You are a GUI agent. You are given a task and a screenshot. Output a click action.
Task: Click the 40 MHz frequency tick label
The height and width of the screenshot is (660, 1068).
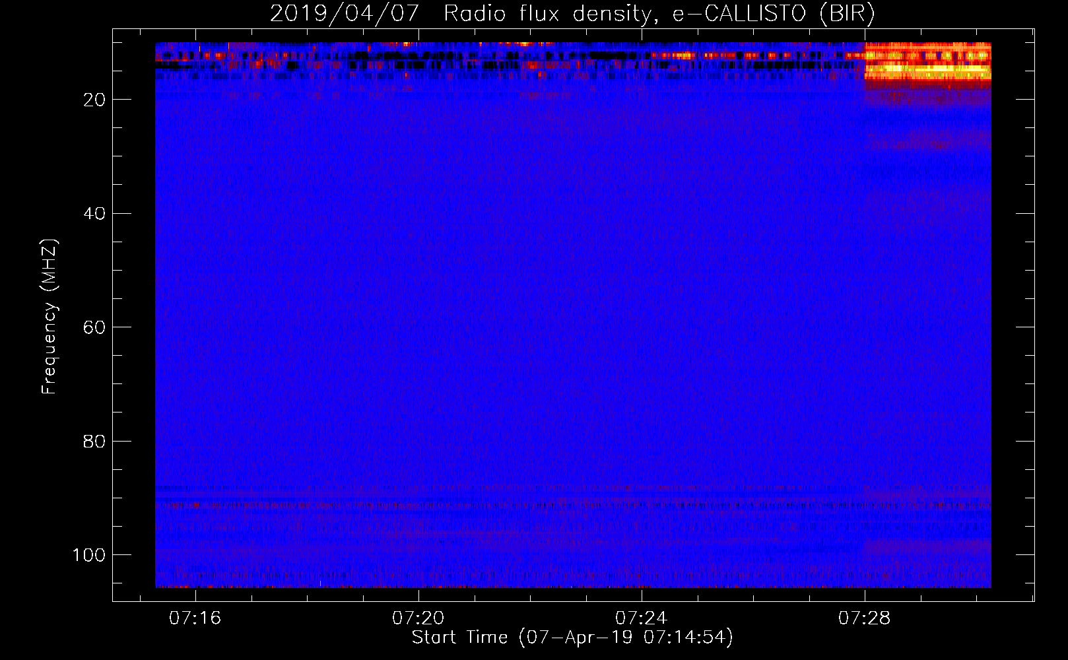click(x=94, y=214)
